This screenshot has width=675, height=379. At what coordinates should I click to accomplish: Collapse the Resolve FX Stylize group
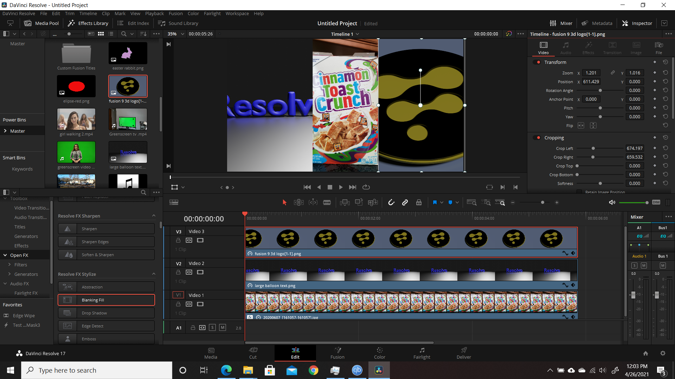(154, 274)
